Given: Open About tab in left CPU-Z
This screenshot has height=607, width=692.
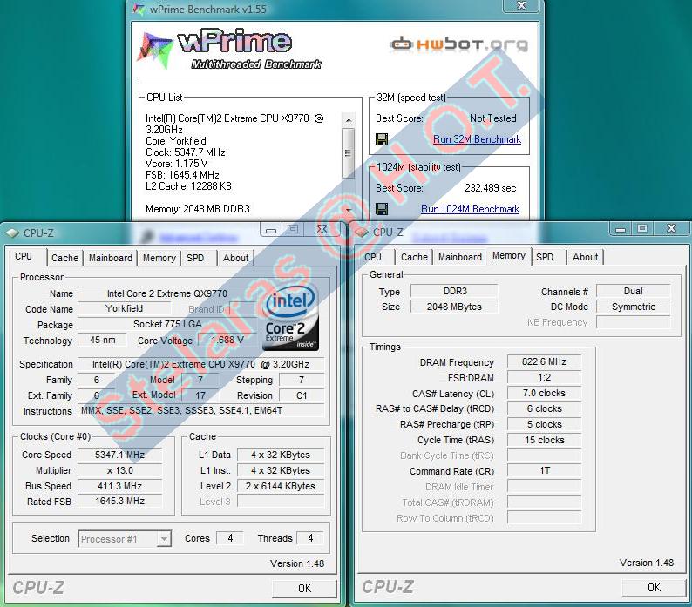Looking at the screenshot, I should pos(235,258).
